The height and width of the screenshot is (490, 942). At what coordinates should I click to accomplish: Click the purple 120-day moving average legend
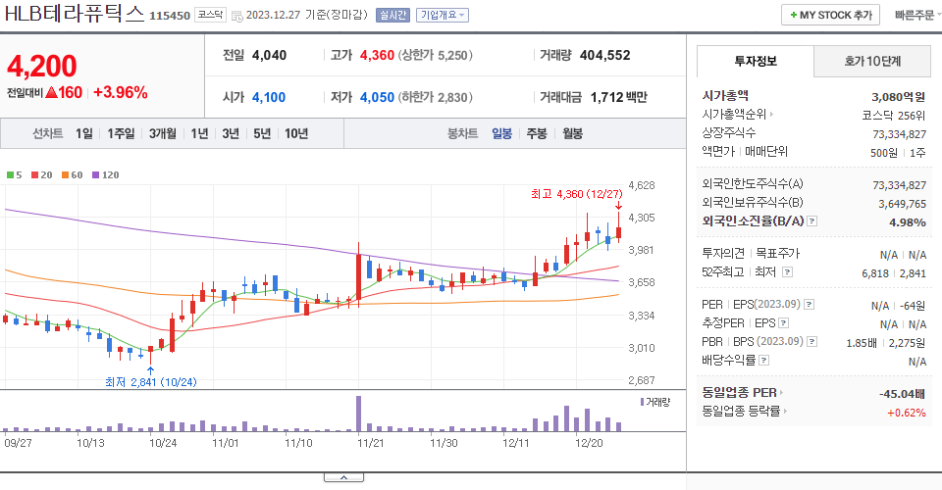[105, 175]
